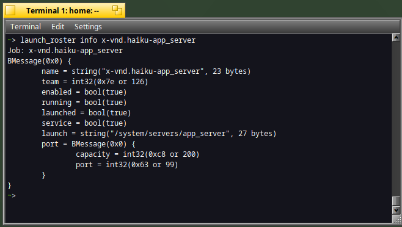Click the launch_roster info command line
The image size is (402, 227).
101,40
